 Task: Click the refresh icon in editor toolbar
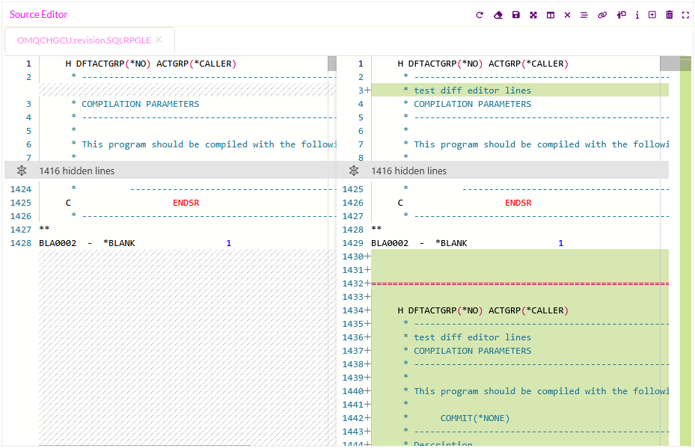click(x=480, y=15)
